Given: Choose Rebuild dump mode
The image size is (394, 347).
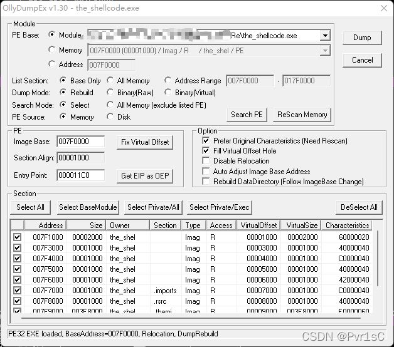Looking at the screenshot, I should [x=63, y=93].
